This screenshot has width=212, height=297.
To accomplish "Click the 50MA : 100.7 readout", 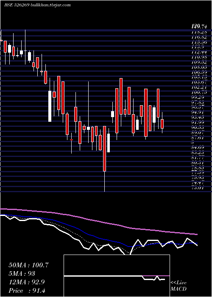I will coord(28,265).
